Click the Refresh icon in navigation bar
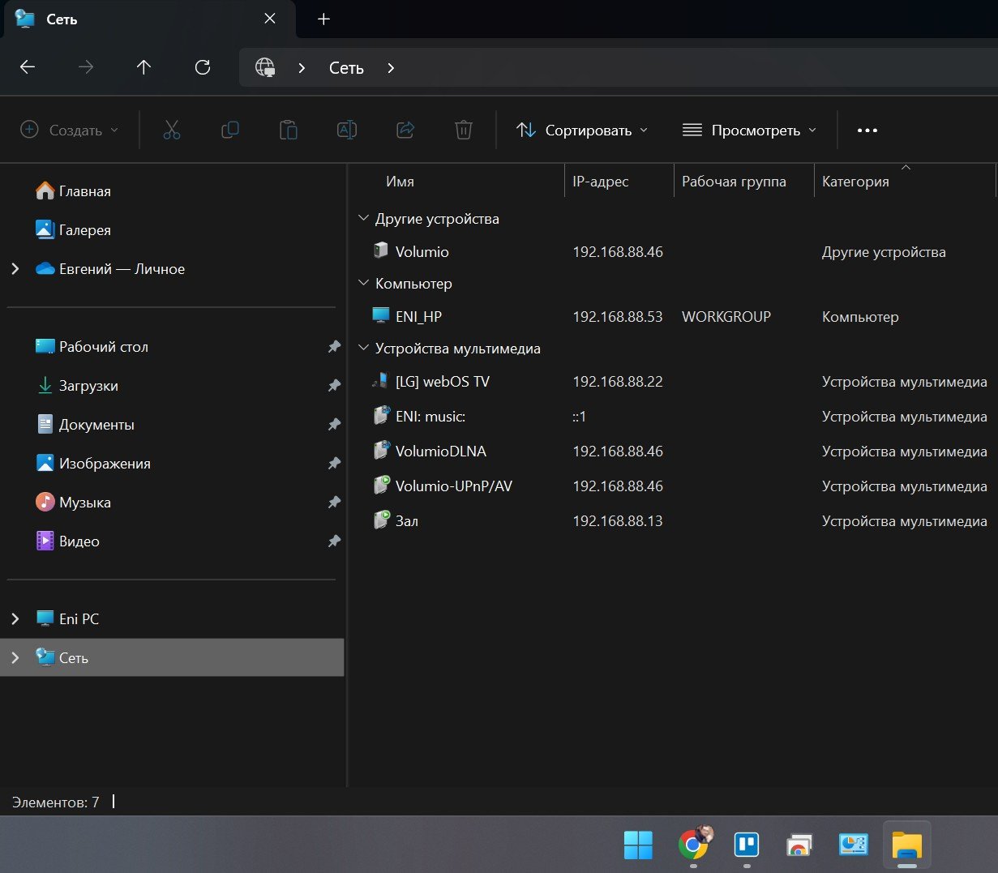The height and width of the screenshot is (873, 998). click(203, 68)
